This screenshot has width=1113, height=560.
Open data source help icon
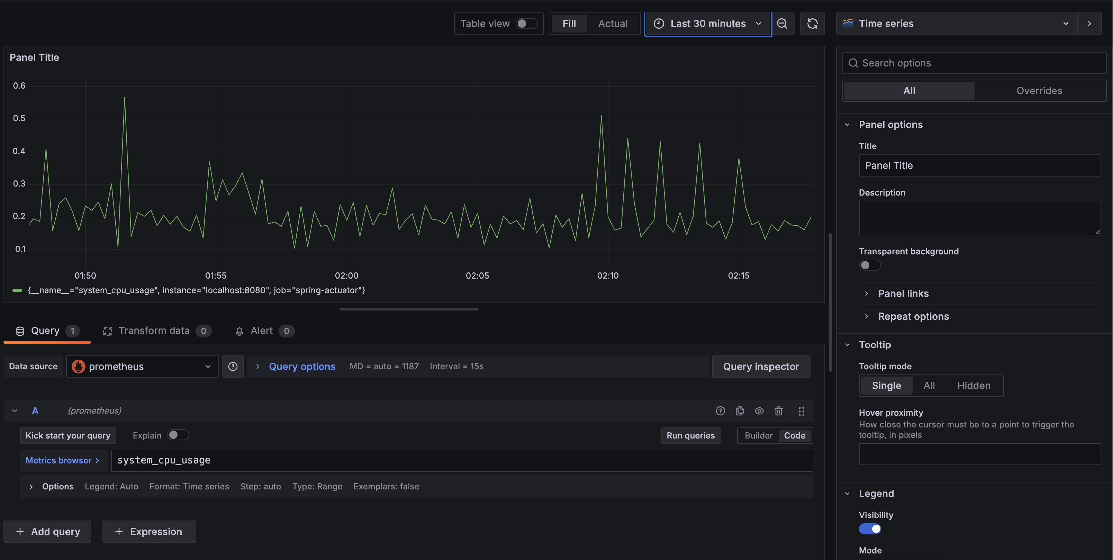tap(233, 367)
